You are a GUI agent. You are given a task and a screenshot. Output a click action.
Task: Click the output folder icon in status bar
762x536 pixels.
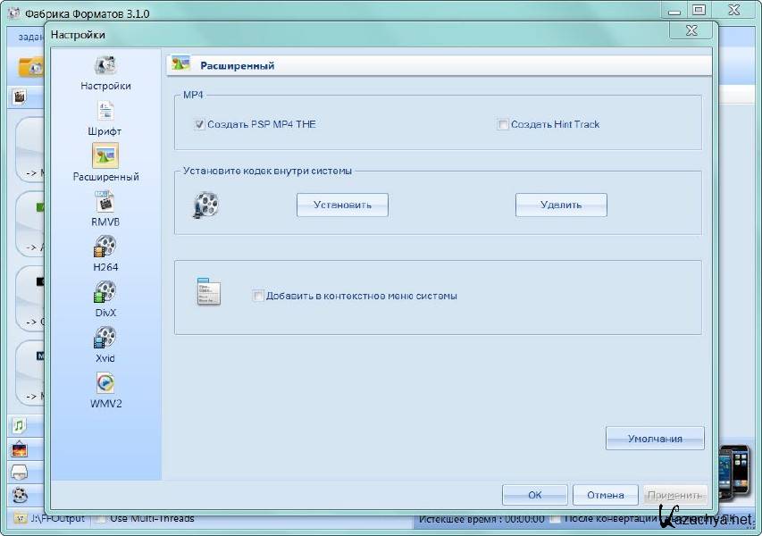(x=20, y=518)
